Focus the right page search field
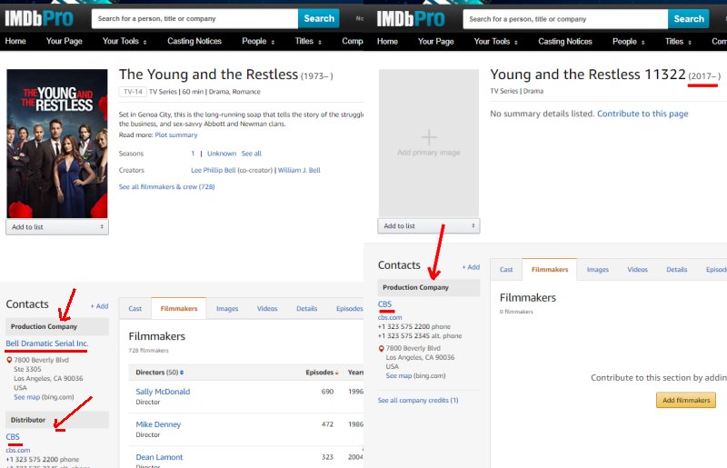Screen dimensions: 727x468 click(565, 19)
